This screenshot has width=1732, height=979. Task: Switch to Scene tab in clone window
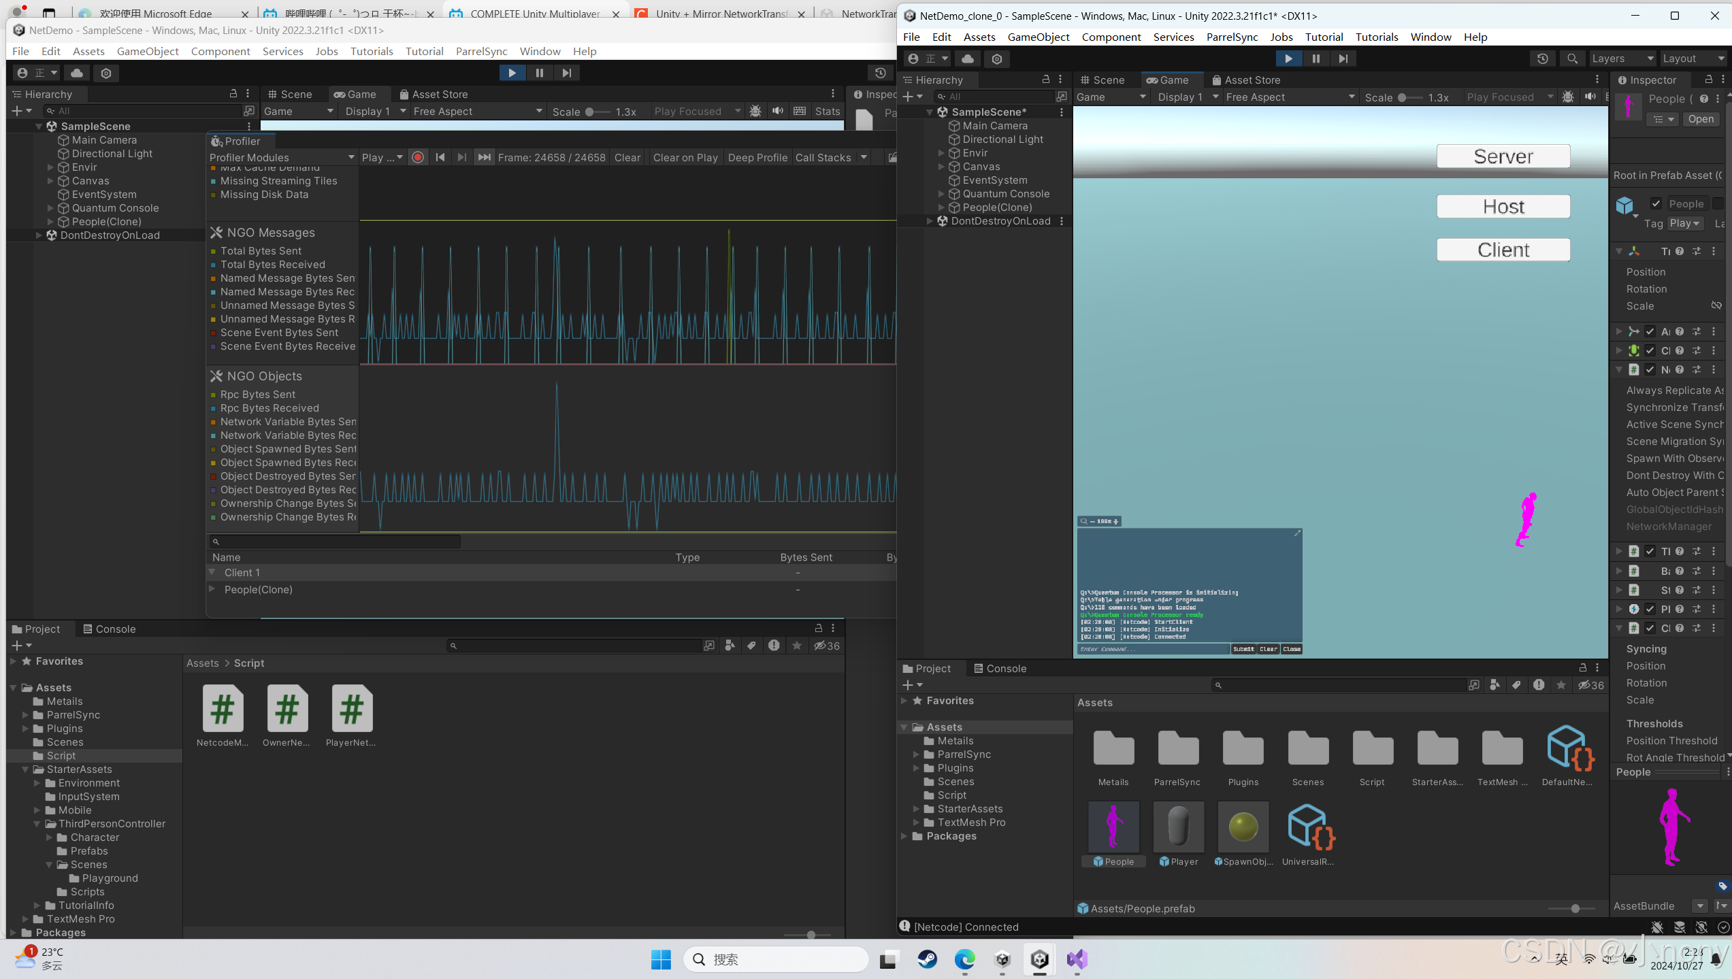1102,80
